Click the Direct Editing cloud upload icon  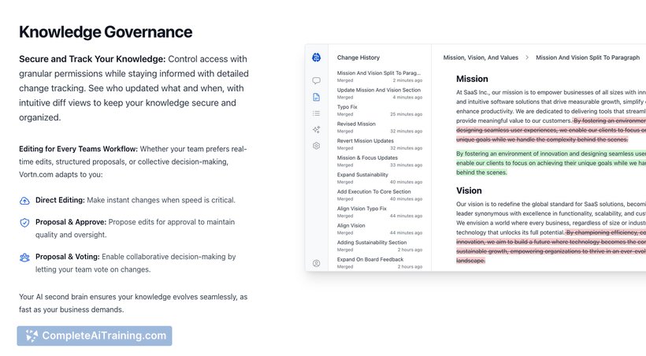point(24,201)
